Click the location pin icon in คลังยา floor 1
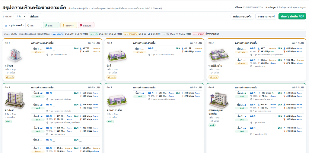This screenshot has width=309, height=153. 47,55
